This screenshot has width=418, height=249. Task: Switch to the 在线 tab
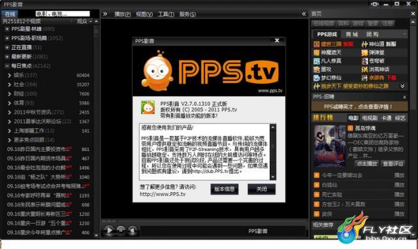pos(10,14)
